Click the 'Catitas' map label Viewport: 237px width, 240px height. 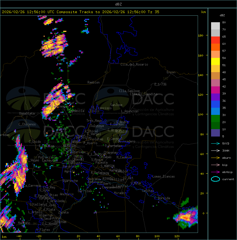pyautogui.click(x=148, y=191)
